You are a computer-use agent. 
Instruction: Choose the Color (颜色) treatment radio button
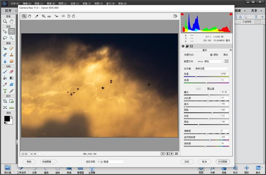211,55
